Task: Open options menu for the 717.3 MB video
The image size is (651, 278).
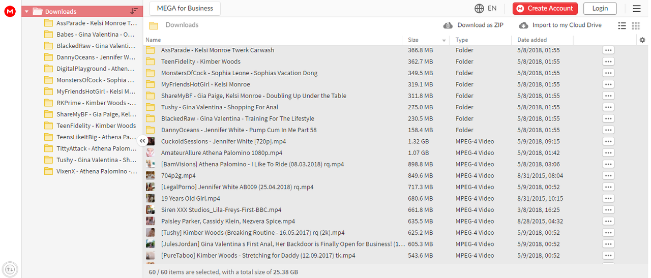Action: tap(608, 187)
